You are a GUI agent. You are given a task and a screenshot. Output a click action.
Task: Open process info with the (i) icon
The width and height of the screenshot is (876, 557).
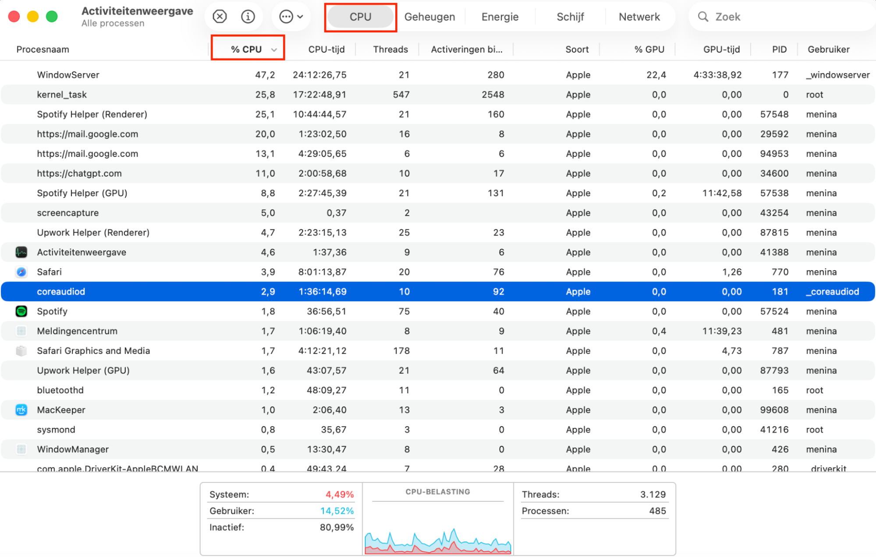pos(248,16)
